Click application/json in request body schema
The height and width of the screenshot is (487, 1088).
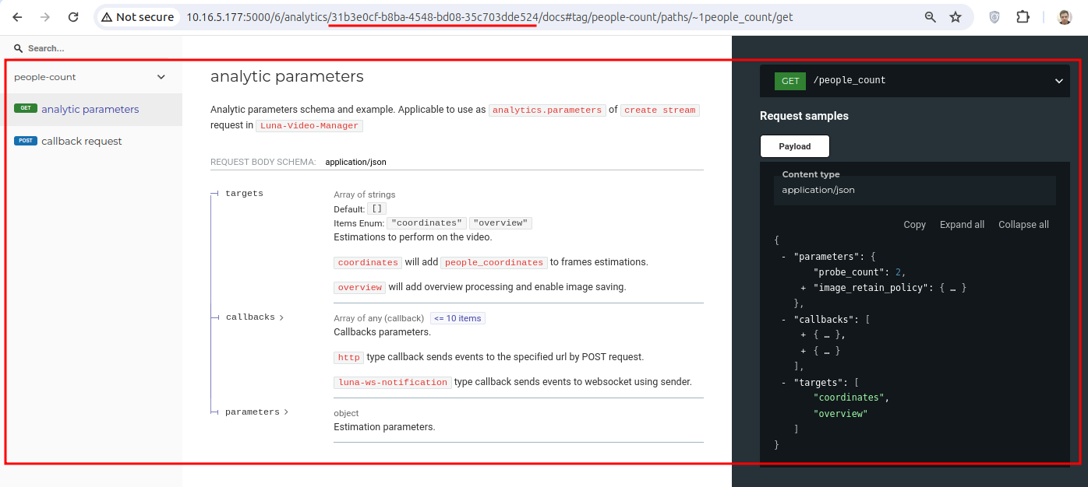click(x=355, y=163)
